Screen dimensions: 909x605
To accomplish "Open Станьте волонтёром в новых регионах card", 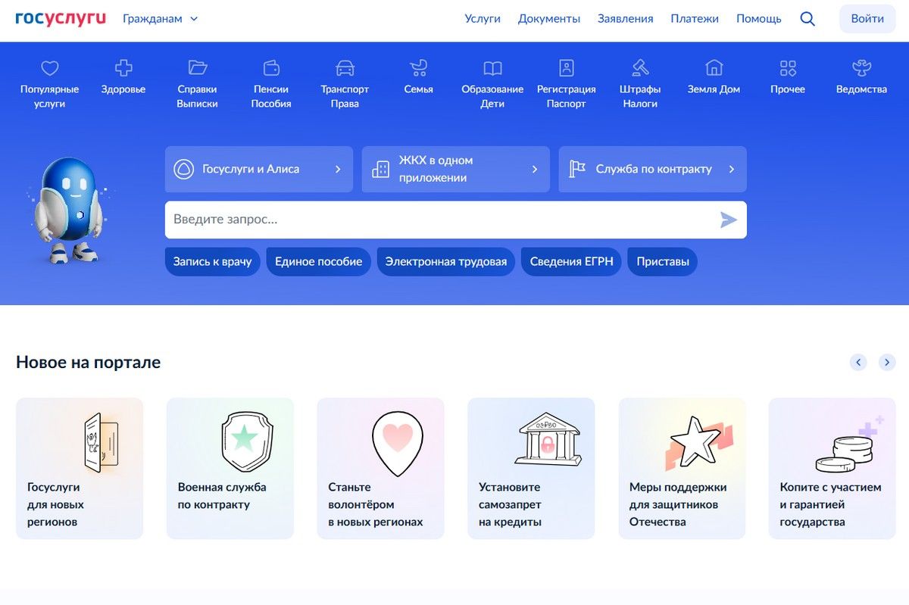I will 381,469.
